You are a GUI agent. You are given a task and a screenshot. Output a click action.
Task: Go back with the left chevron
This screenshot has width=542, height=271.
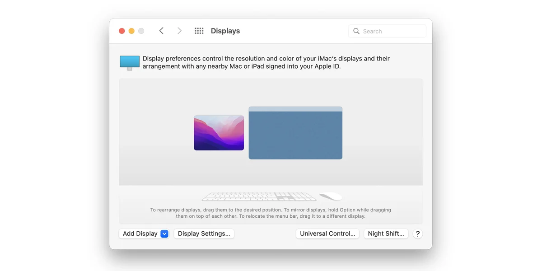tap(161, 31)
